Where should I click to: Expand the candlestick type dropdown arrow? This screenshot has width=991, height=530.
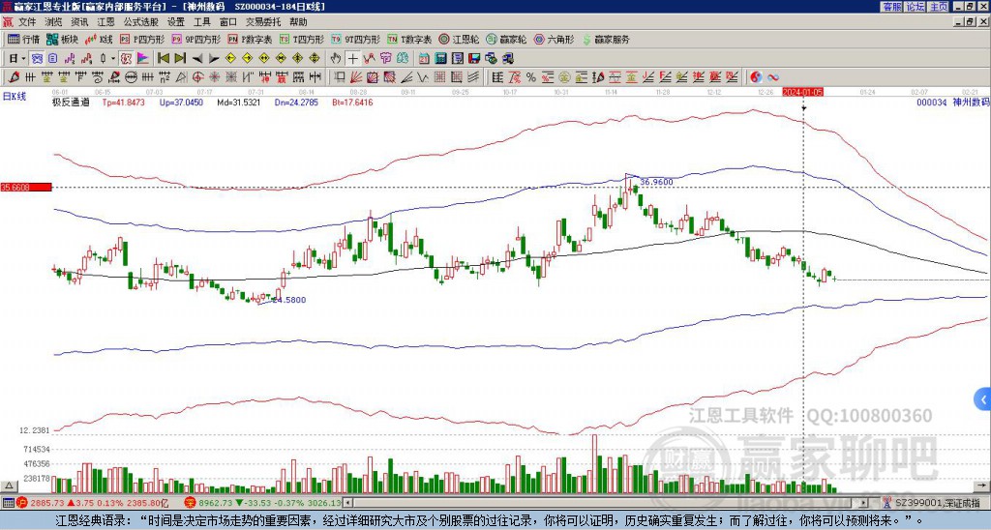click(113, 59)
